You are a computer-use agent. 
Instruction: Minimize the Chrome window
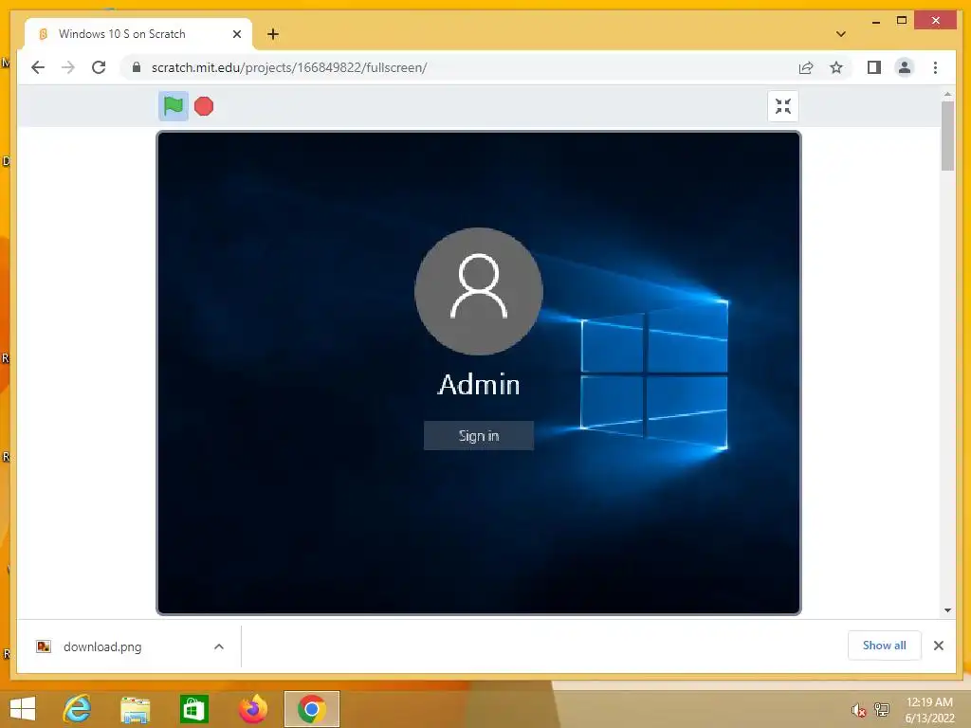coord(875,22)
